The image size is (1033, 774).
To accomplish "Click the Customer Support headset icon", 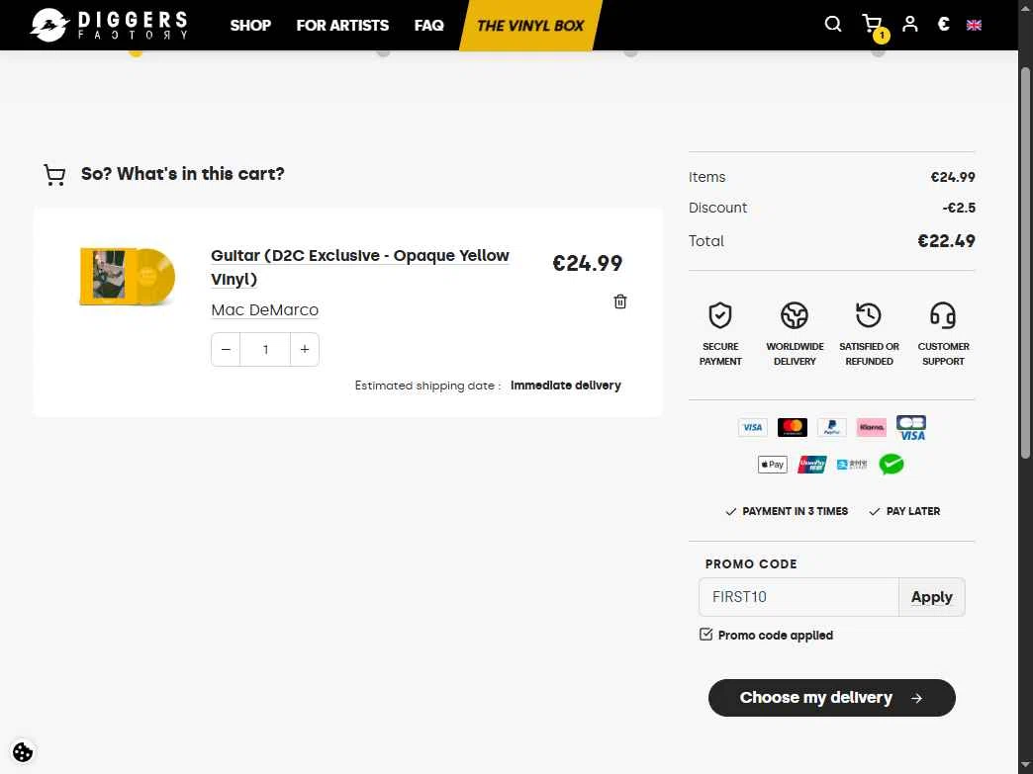I will (x=943, y=315).
